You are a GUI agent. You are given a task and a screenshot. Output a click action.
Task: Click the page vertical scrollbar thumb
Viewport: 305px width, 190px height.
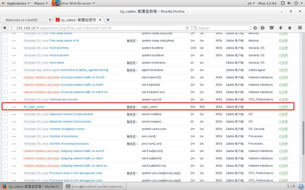[x=303, y=138]
